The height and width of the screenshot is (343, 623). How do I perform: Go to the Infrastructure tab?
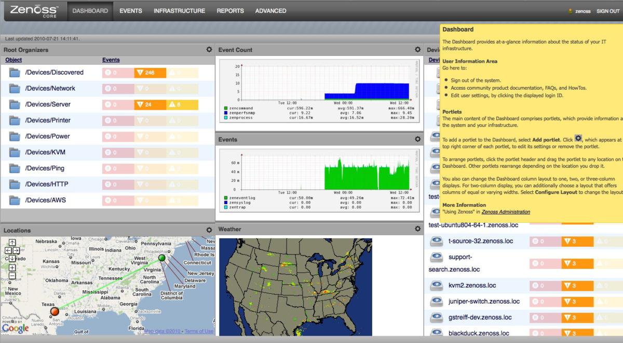pyautogui.click(x=179, y=11)
